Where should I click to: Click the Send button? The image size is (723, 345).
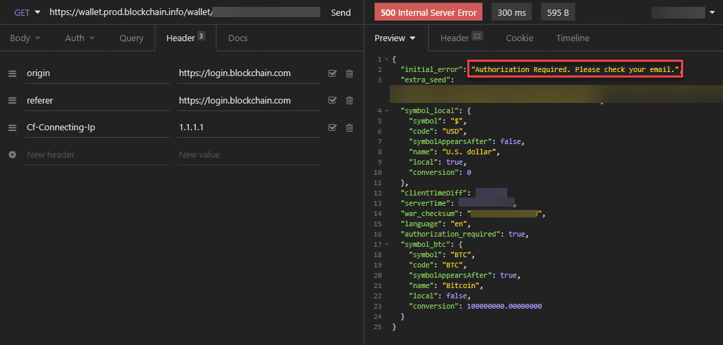pos(341,12)
